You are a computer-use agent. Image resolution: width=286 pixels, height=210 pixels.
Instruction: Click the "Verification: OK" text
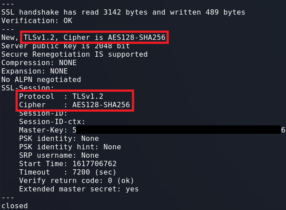[37, 20]
